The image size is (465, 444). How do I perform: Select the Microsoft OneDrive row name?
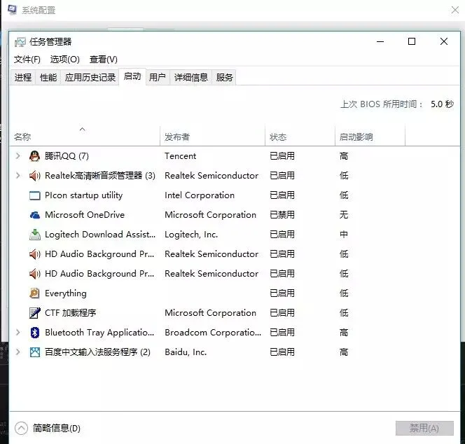click(x=85, y=215)
